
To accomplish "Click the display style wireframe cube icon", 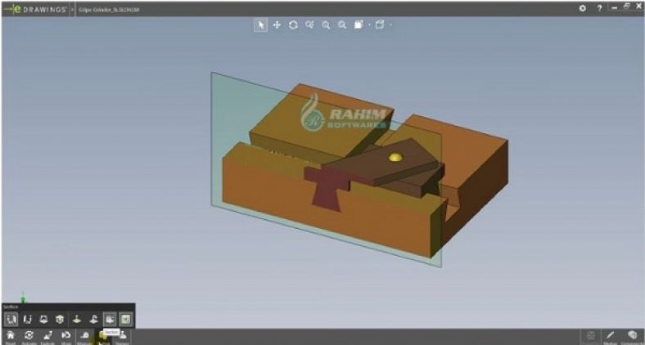I will (380, 25).
